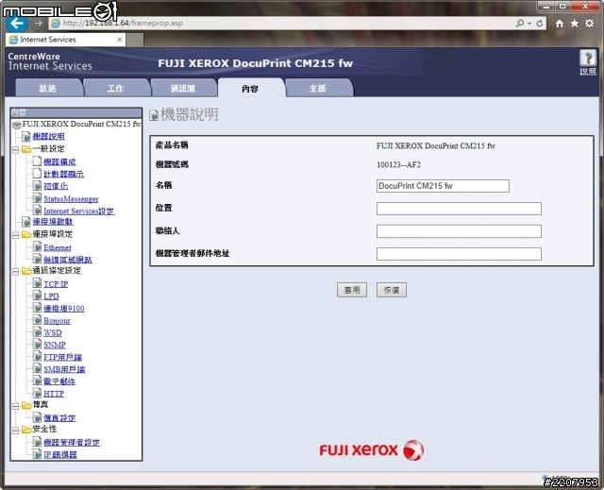Screen dimensions: 604x490
Task: Open the SMB用戶端 link
Action: click(x=64, y=369)
